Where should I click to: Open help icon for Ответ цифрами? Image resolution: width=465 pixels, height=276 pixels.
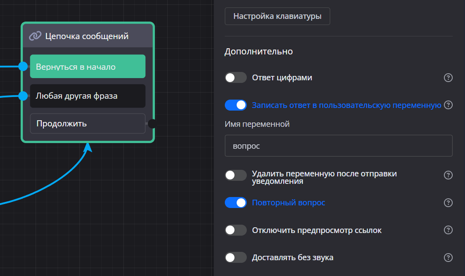tap(448, 78)
